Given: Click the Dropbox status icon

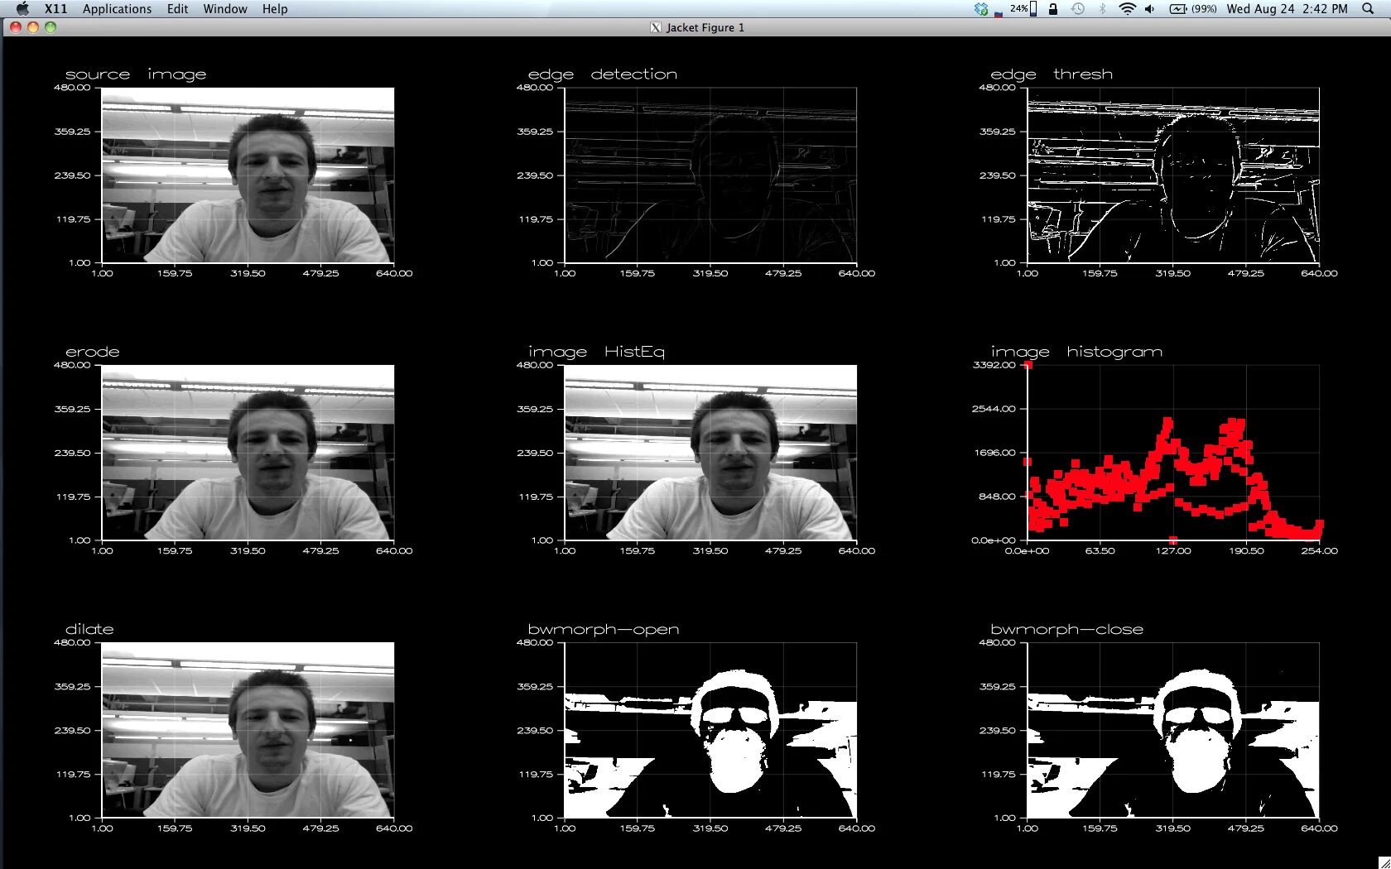Looking at the screenshot, I should click(x=981, y=9).
